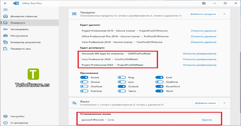Select the text 'VisioPro2024Retail'
Viewport: 241px width, 126px height.
[126, 59]
